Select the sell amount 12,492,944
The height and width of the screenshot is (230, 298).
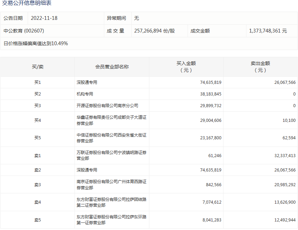pyautogui.click(x=285, y=220)
